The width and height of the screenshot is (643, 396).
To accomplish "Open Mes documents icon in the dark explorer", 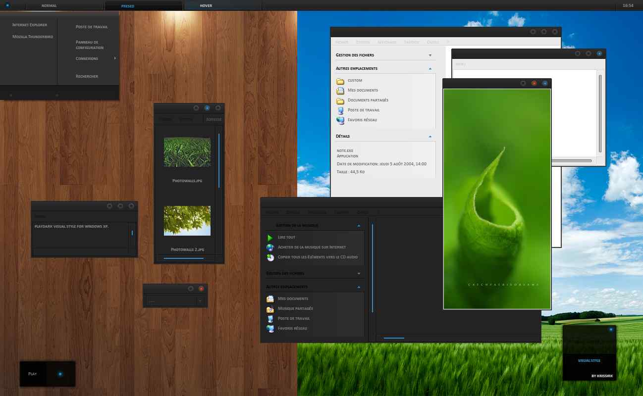I will (x=270, y=299).
